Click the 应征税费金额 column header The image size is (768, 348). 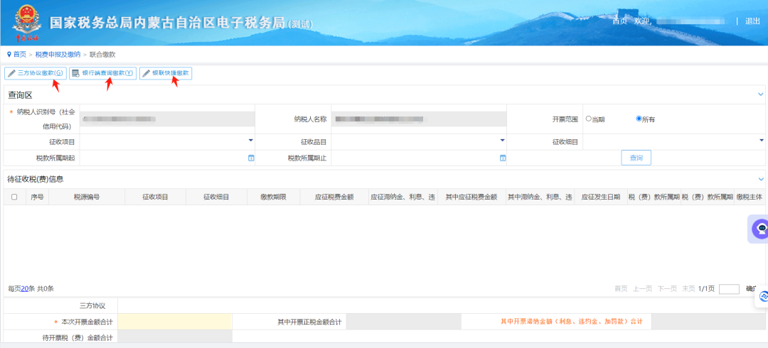[x=334, y=197]
